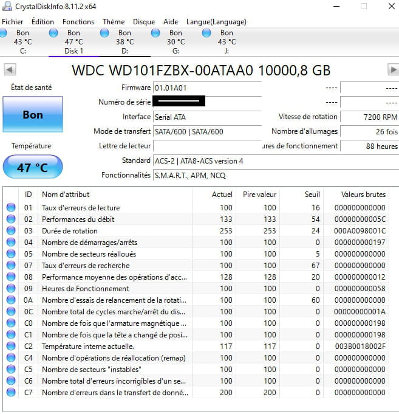Open the Disque menu
This screenshot has height=414, width=399.
[x=144, y=22]
